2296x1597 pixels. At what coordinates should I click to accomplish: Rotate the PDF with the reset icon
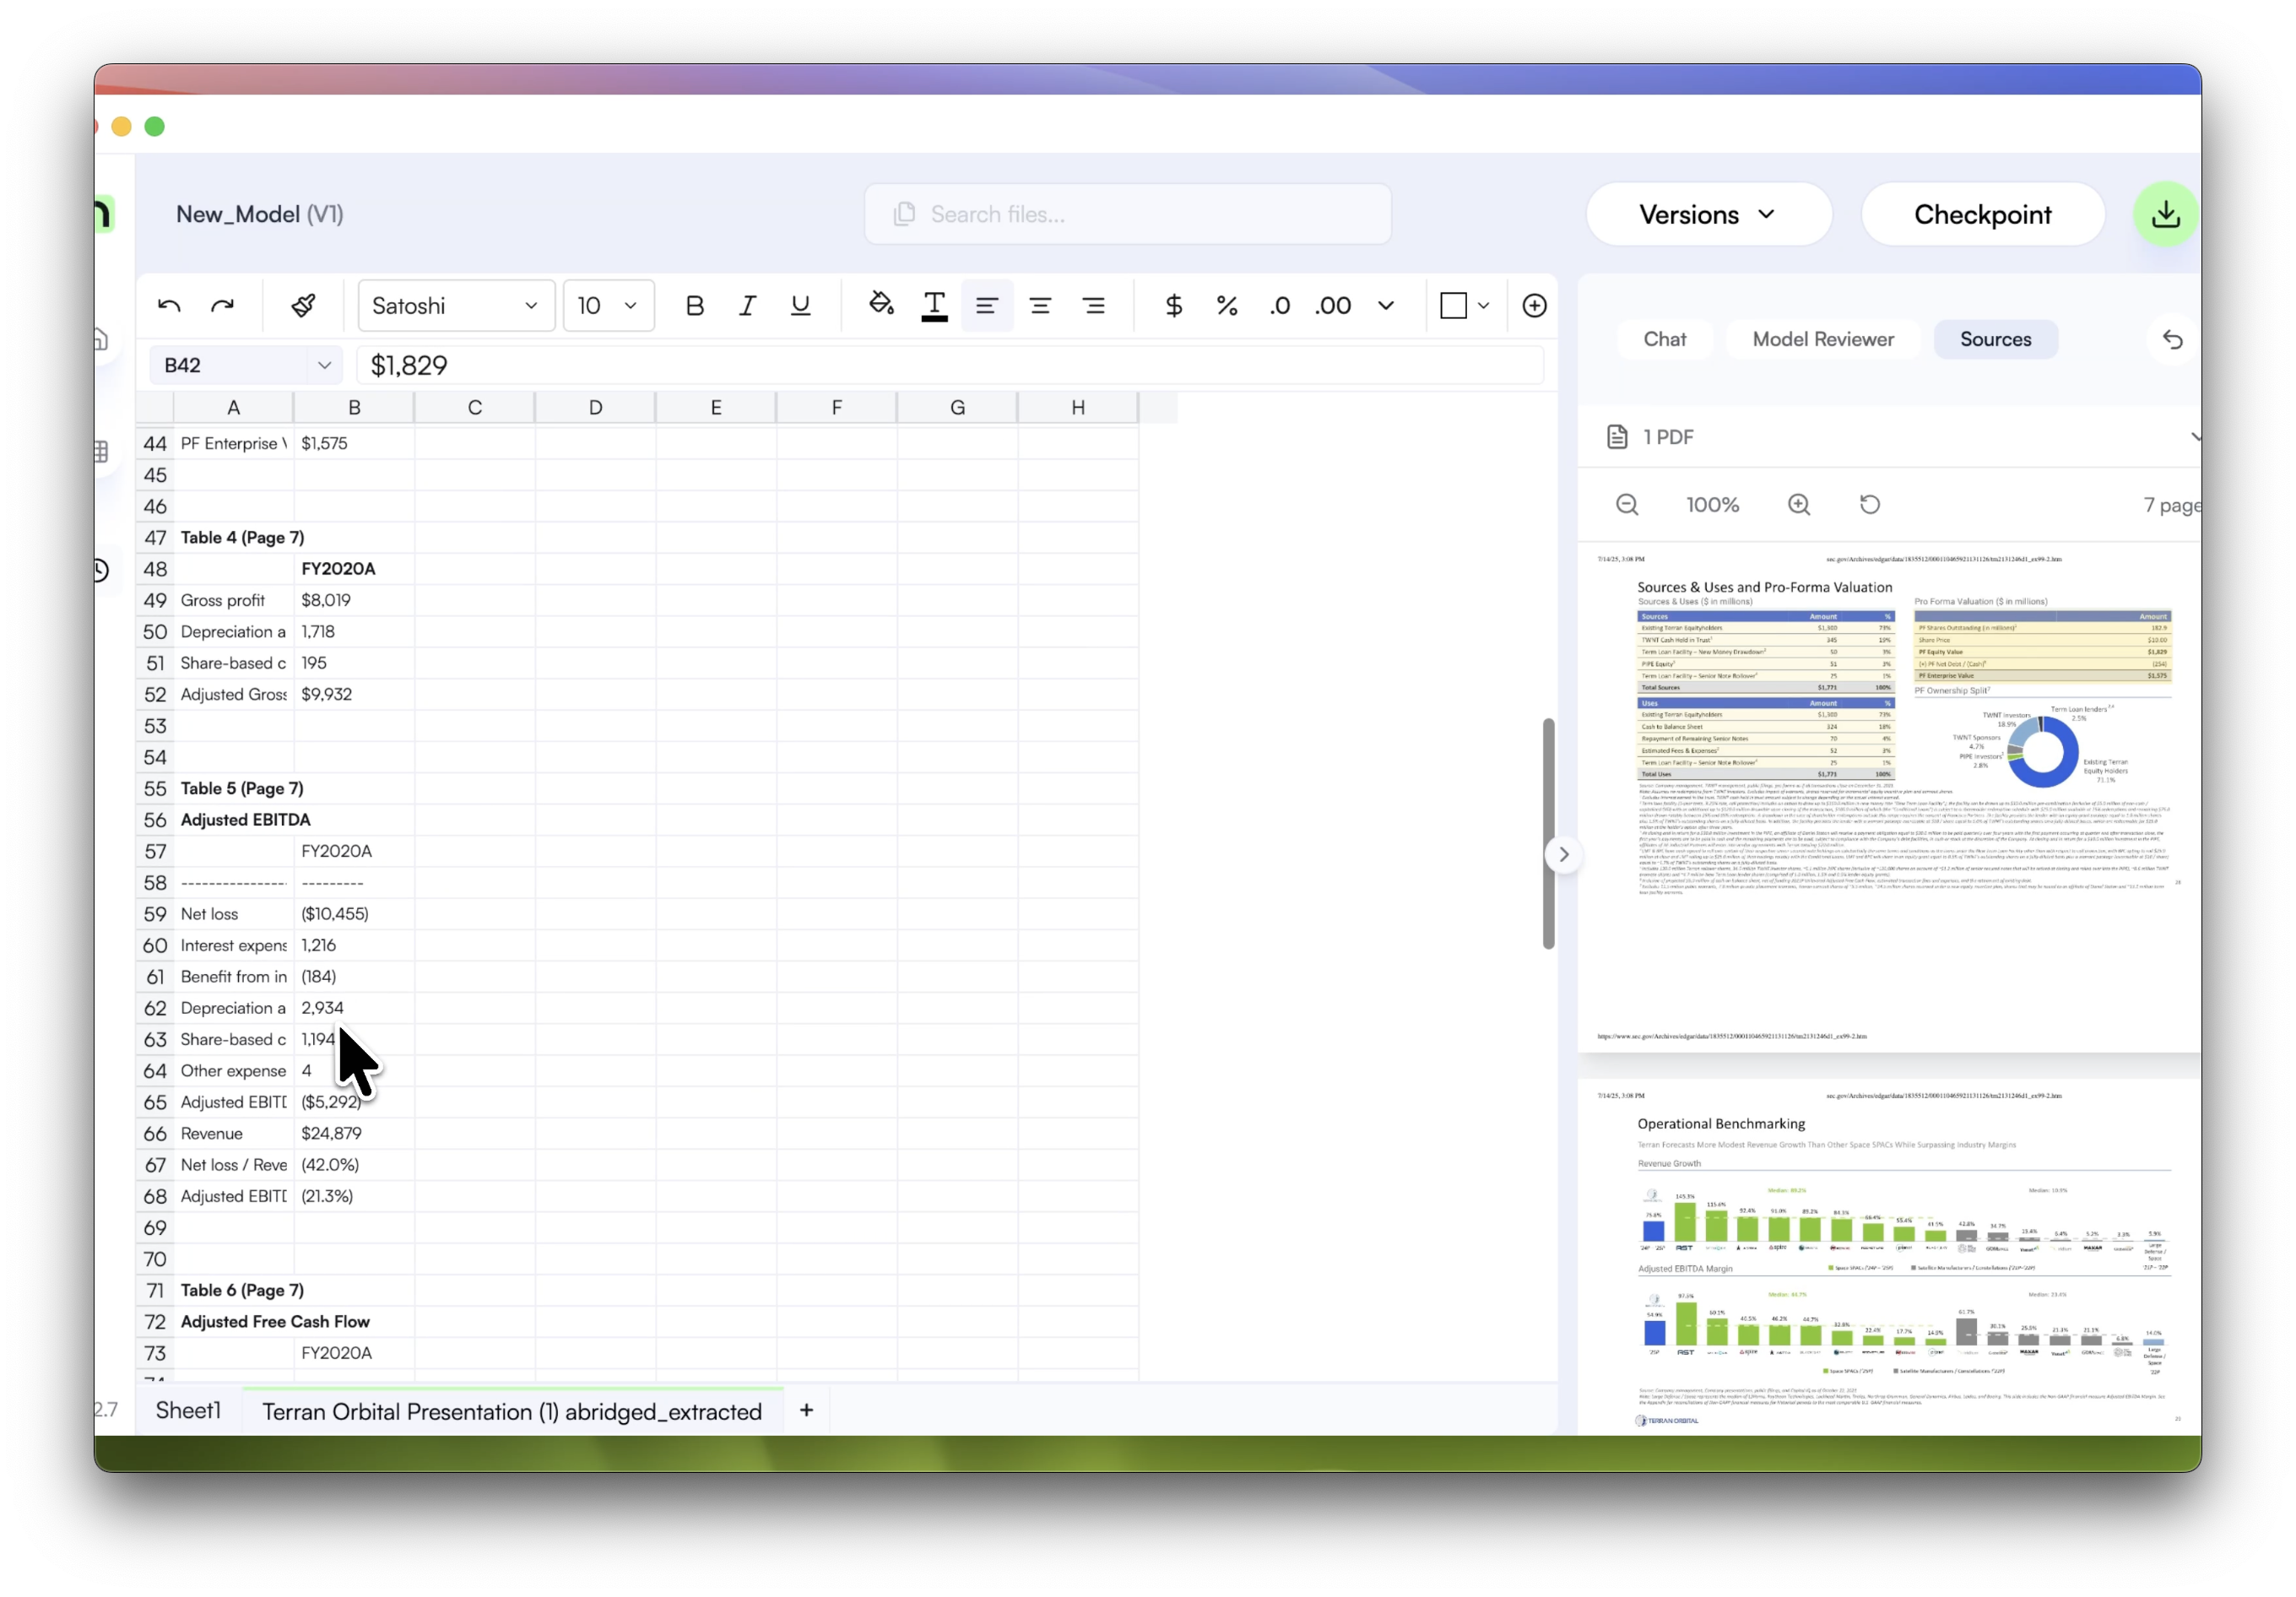point(1870,505)
